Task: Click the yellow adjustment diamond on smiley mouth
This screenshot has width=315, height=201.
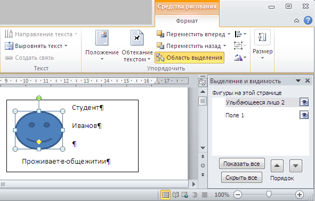Action: pyautogui.click(x=39, y=142)
